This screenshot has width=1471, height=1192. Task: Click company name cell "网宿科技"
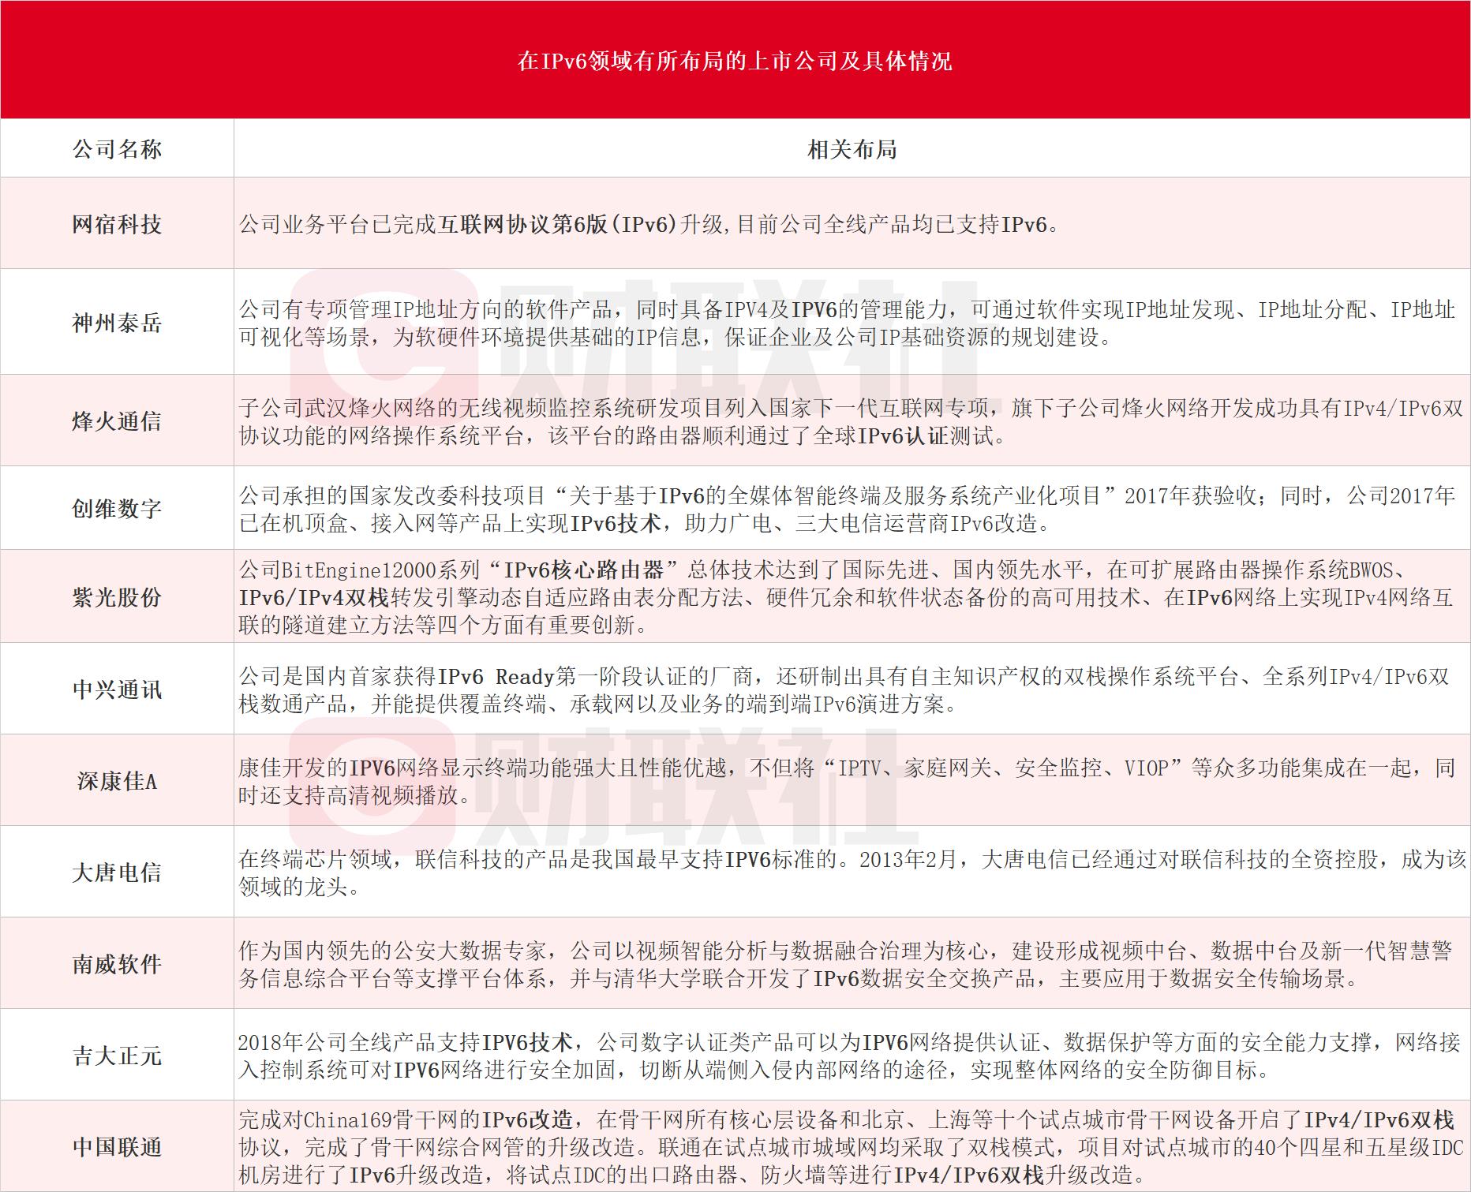(117, 225)
